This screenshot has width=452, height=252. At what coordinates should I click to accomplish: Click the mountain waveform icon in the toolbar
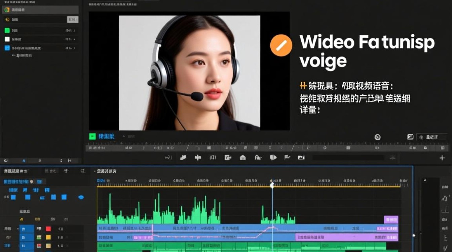pyautogui.click(x=258, y=157)
